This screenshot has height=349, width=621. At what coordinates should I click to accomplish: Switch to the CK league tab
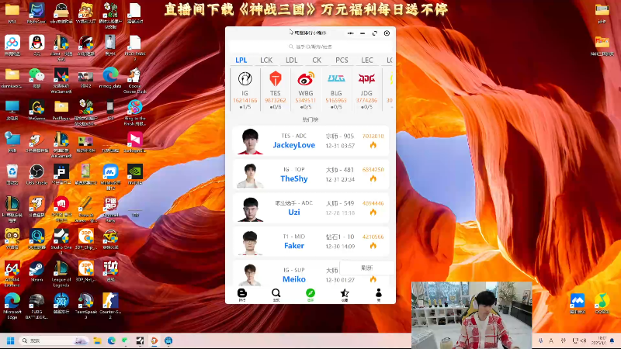(x=317, y=60)
